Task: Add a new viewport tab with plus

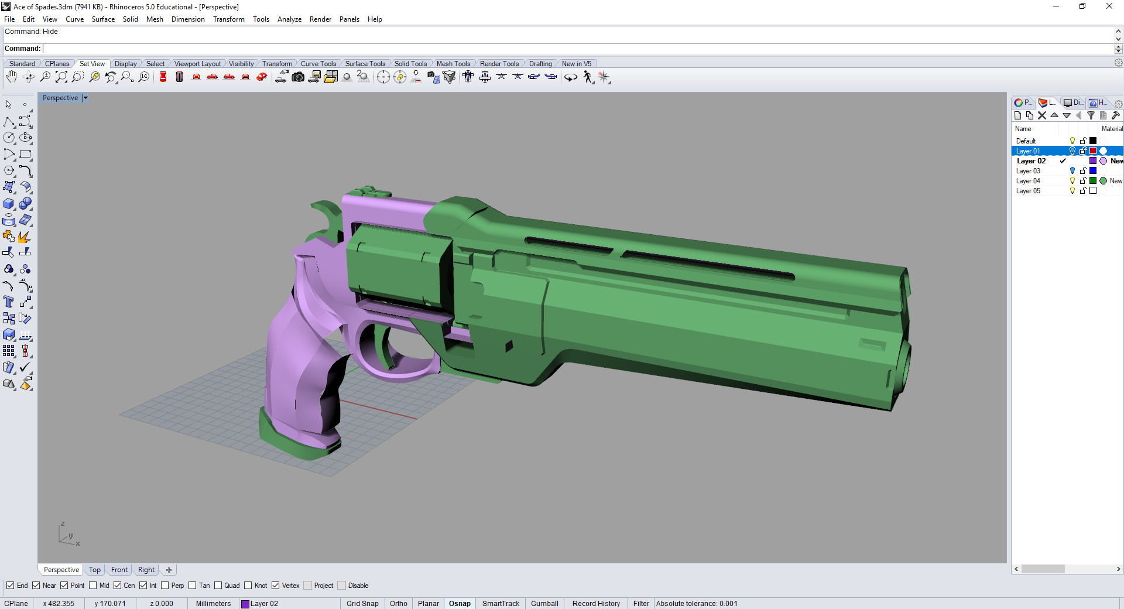Action: coord(169,570)
